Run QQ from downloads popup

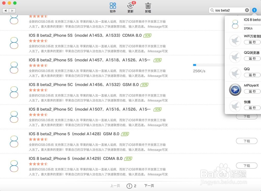(252, 75)
